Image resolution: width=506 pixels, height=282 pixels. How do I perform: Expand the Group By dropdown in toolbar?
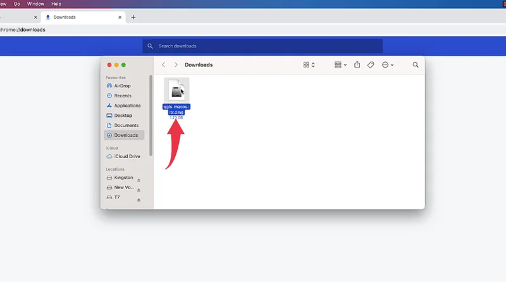point(340,64)
